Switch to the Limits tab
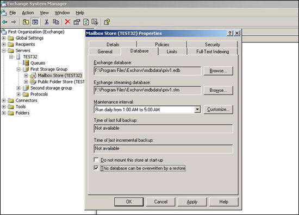The height and width of the screenshot is (215, 299). pos(172,52)
